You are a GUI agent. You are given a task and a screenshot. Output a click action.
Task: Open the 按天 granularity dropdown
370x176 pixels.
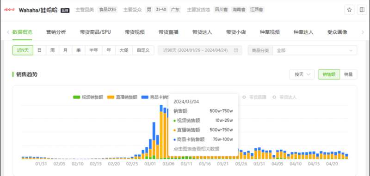302,74
